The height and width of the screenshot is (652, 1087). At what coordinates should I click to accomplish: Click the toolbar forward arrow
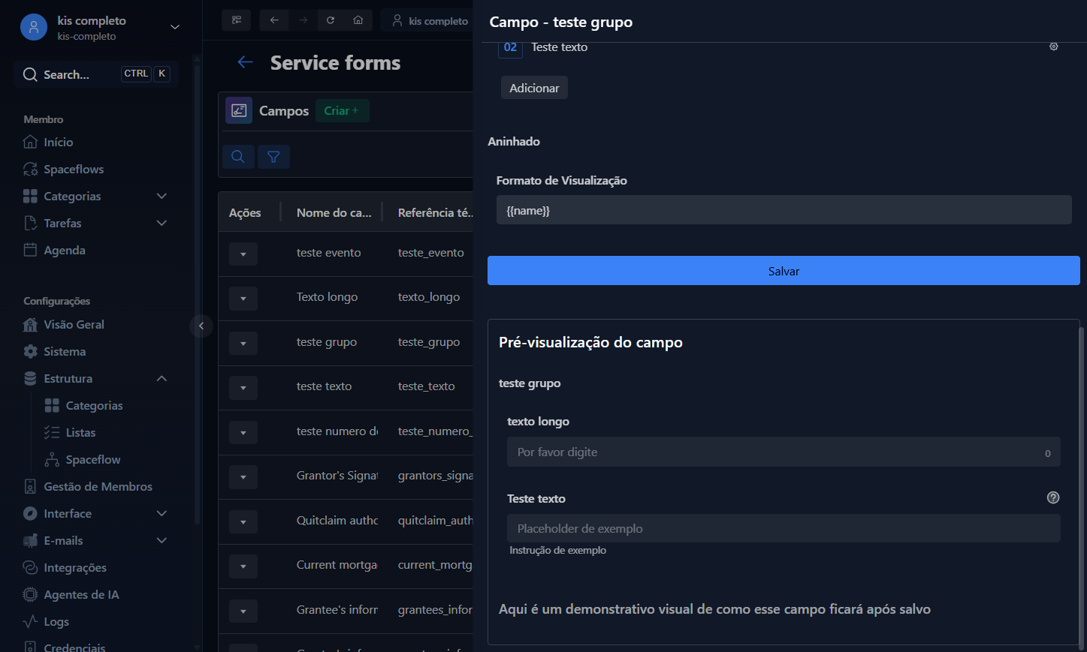coord(303,20)
